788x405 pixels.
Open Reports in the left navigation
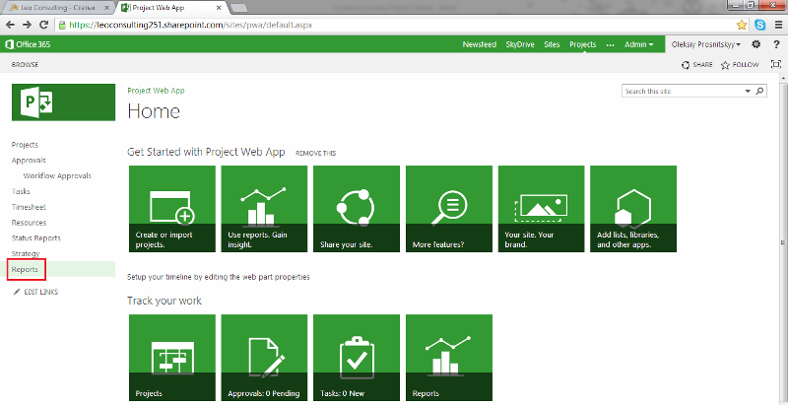(x=25, y=269)
